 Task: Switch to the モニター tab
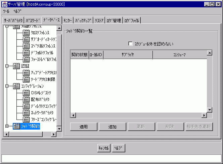tap(68, 21)
